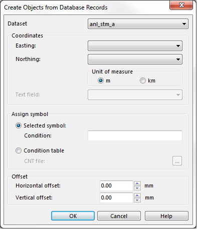197x229 pixels.
Task: Select the m unit of measure
Action: tap(101, 80)
